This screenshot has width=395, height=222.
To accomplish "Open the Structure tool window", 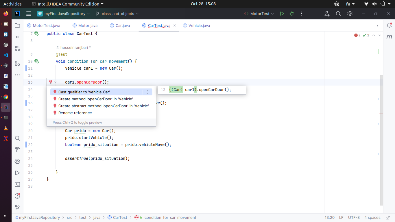I will [17, 63].
